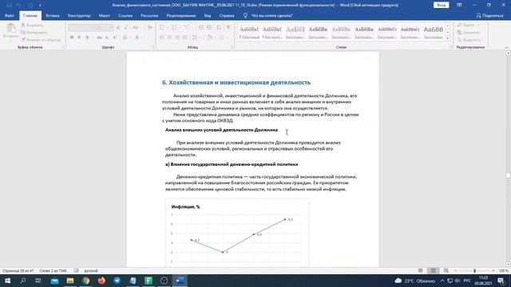Screen dimensions: 511x287
Task: Click the 'Что вы хотите сделать?' search box
Action: [271, 16]
